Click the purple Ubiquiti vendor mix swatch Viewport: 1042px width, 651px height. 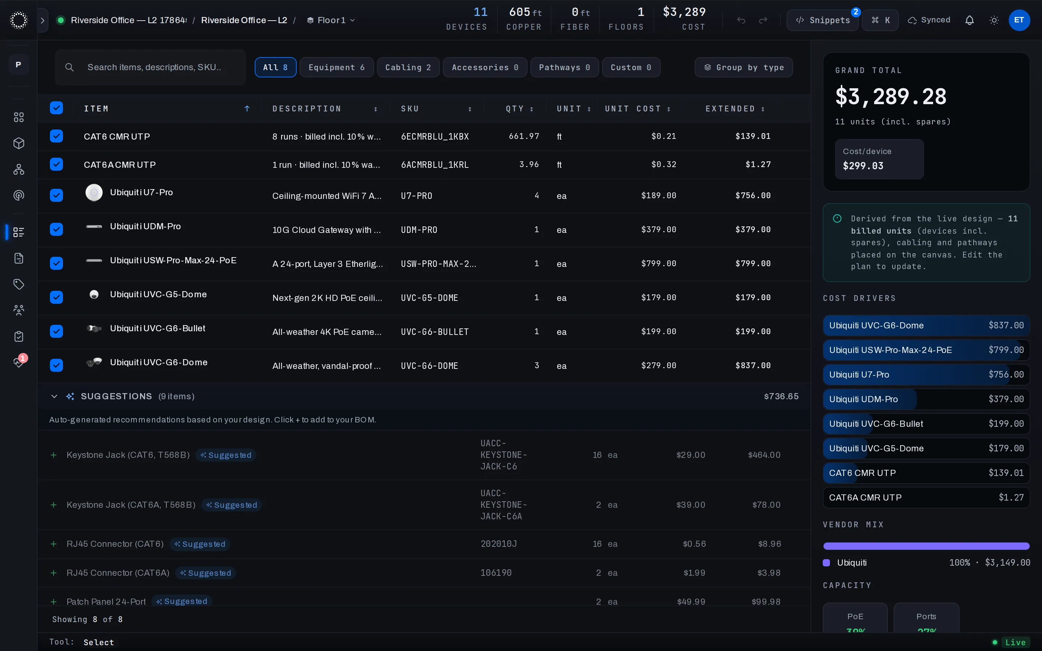click(826, 563)
